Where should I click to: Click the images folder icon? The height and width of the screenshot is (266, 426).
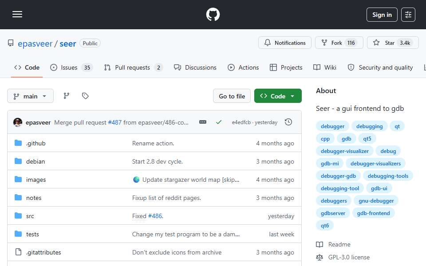[18, 180]
